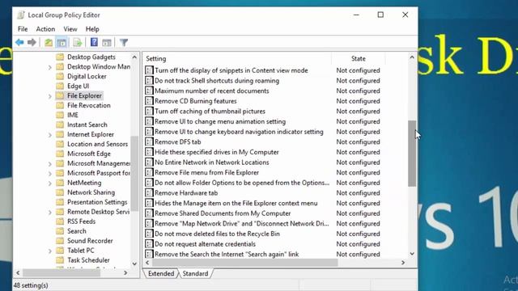Viewport: 518px width, 291px height.
Task: Click the Forward arrow toolbar icon
Action: tap(32, 42)
